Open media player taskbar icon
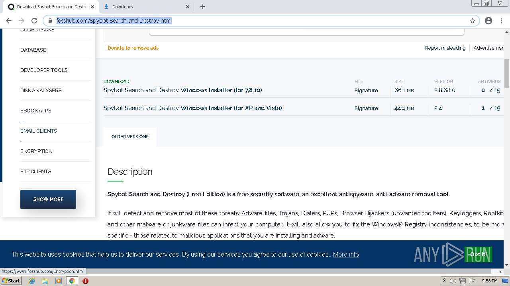 (x=59, y=281)
